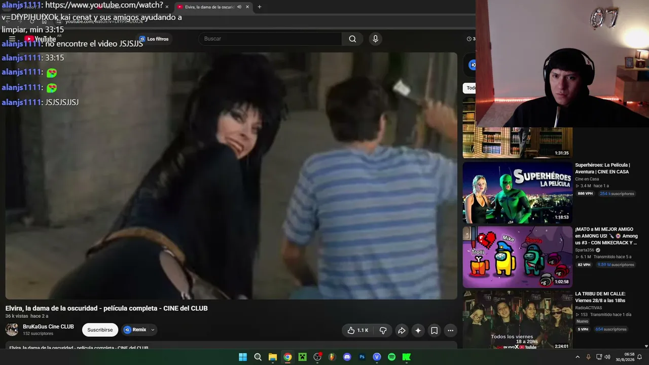Open the BruKaGus Cine CLUB channel name
Screen dimensions: 649x365
click(48, 327)
